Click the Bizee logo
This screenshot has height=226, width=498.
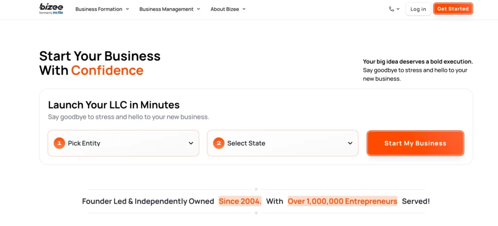click(51, 9)
